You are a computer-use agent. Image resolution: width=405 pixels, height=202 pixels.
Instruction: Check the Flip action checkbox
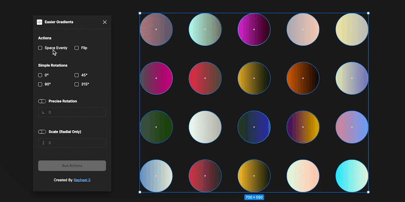pyautogui.click(x=77, y=48)
